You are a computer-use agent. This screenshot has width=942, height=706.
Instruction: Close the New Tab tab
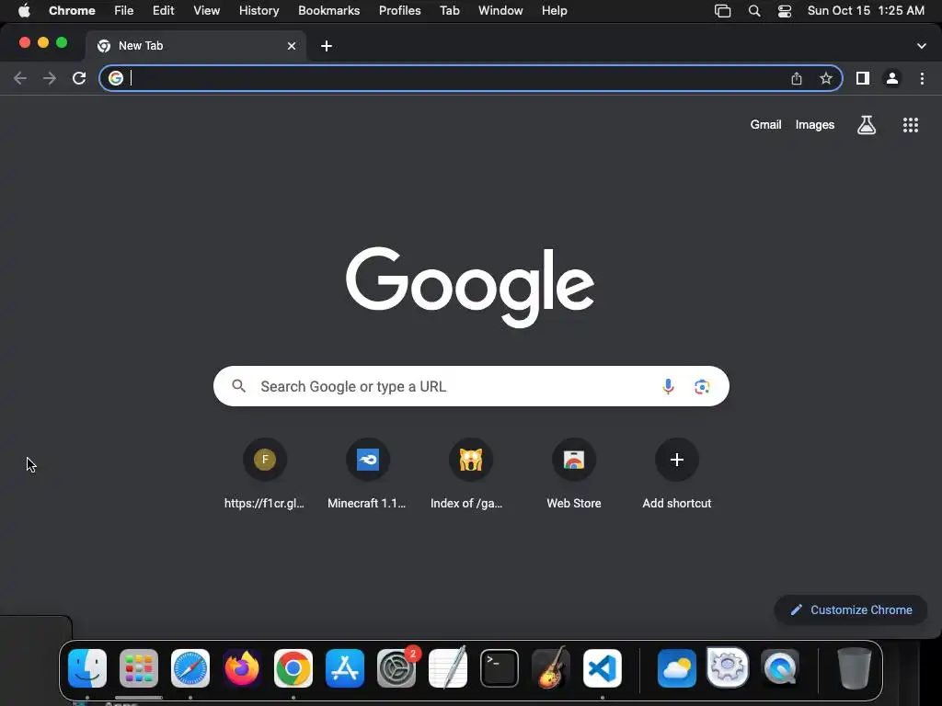click(x=292, y=46)
